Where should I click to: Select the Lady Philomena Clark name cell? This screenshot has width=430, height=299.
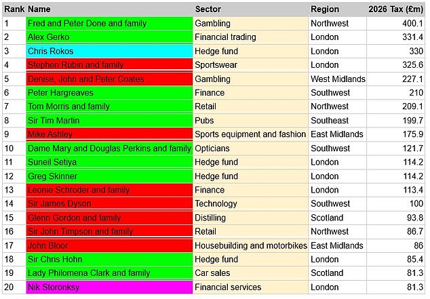109,273
